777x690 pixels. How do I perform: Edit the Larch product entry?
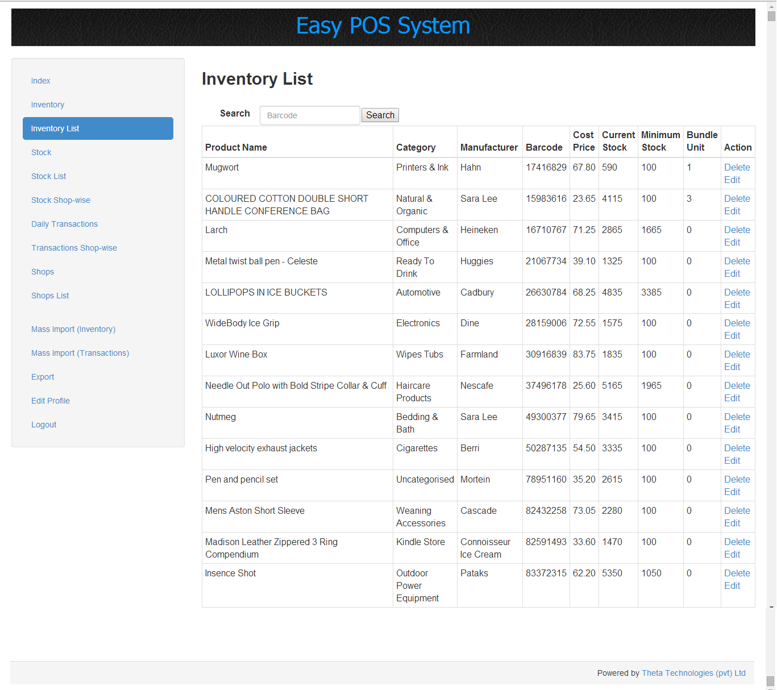click(732, 242)
